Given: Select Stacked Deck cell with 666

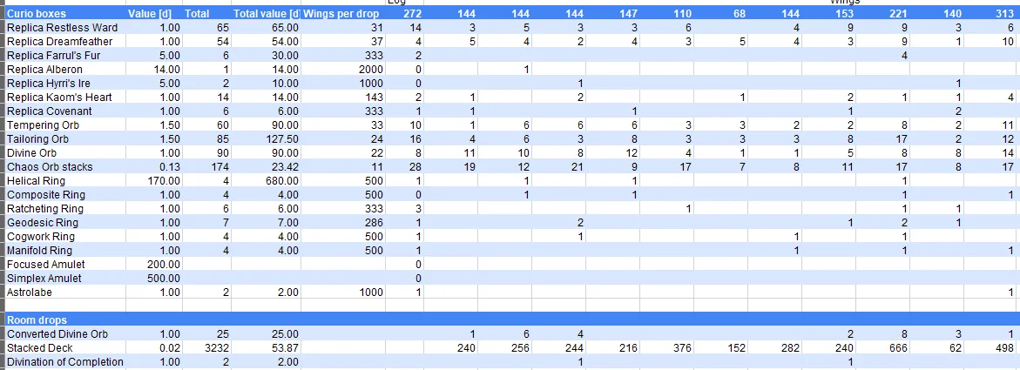Looking at the screenshot, I should pos(898,348).
